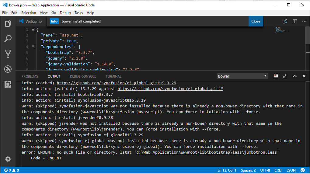Open the Extensions view
Image resolution: width=310 pixels, height=174 pixels.
8,84
